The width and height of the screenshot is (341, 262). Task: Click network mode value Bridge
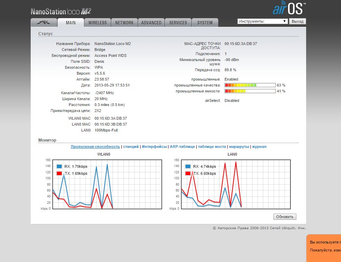(x=100, y=50)
